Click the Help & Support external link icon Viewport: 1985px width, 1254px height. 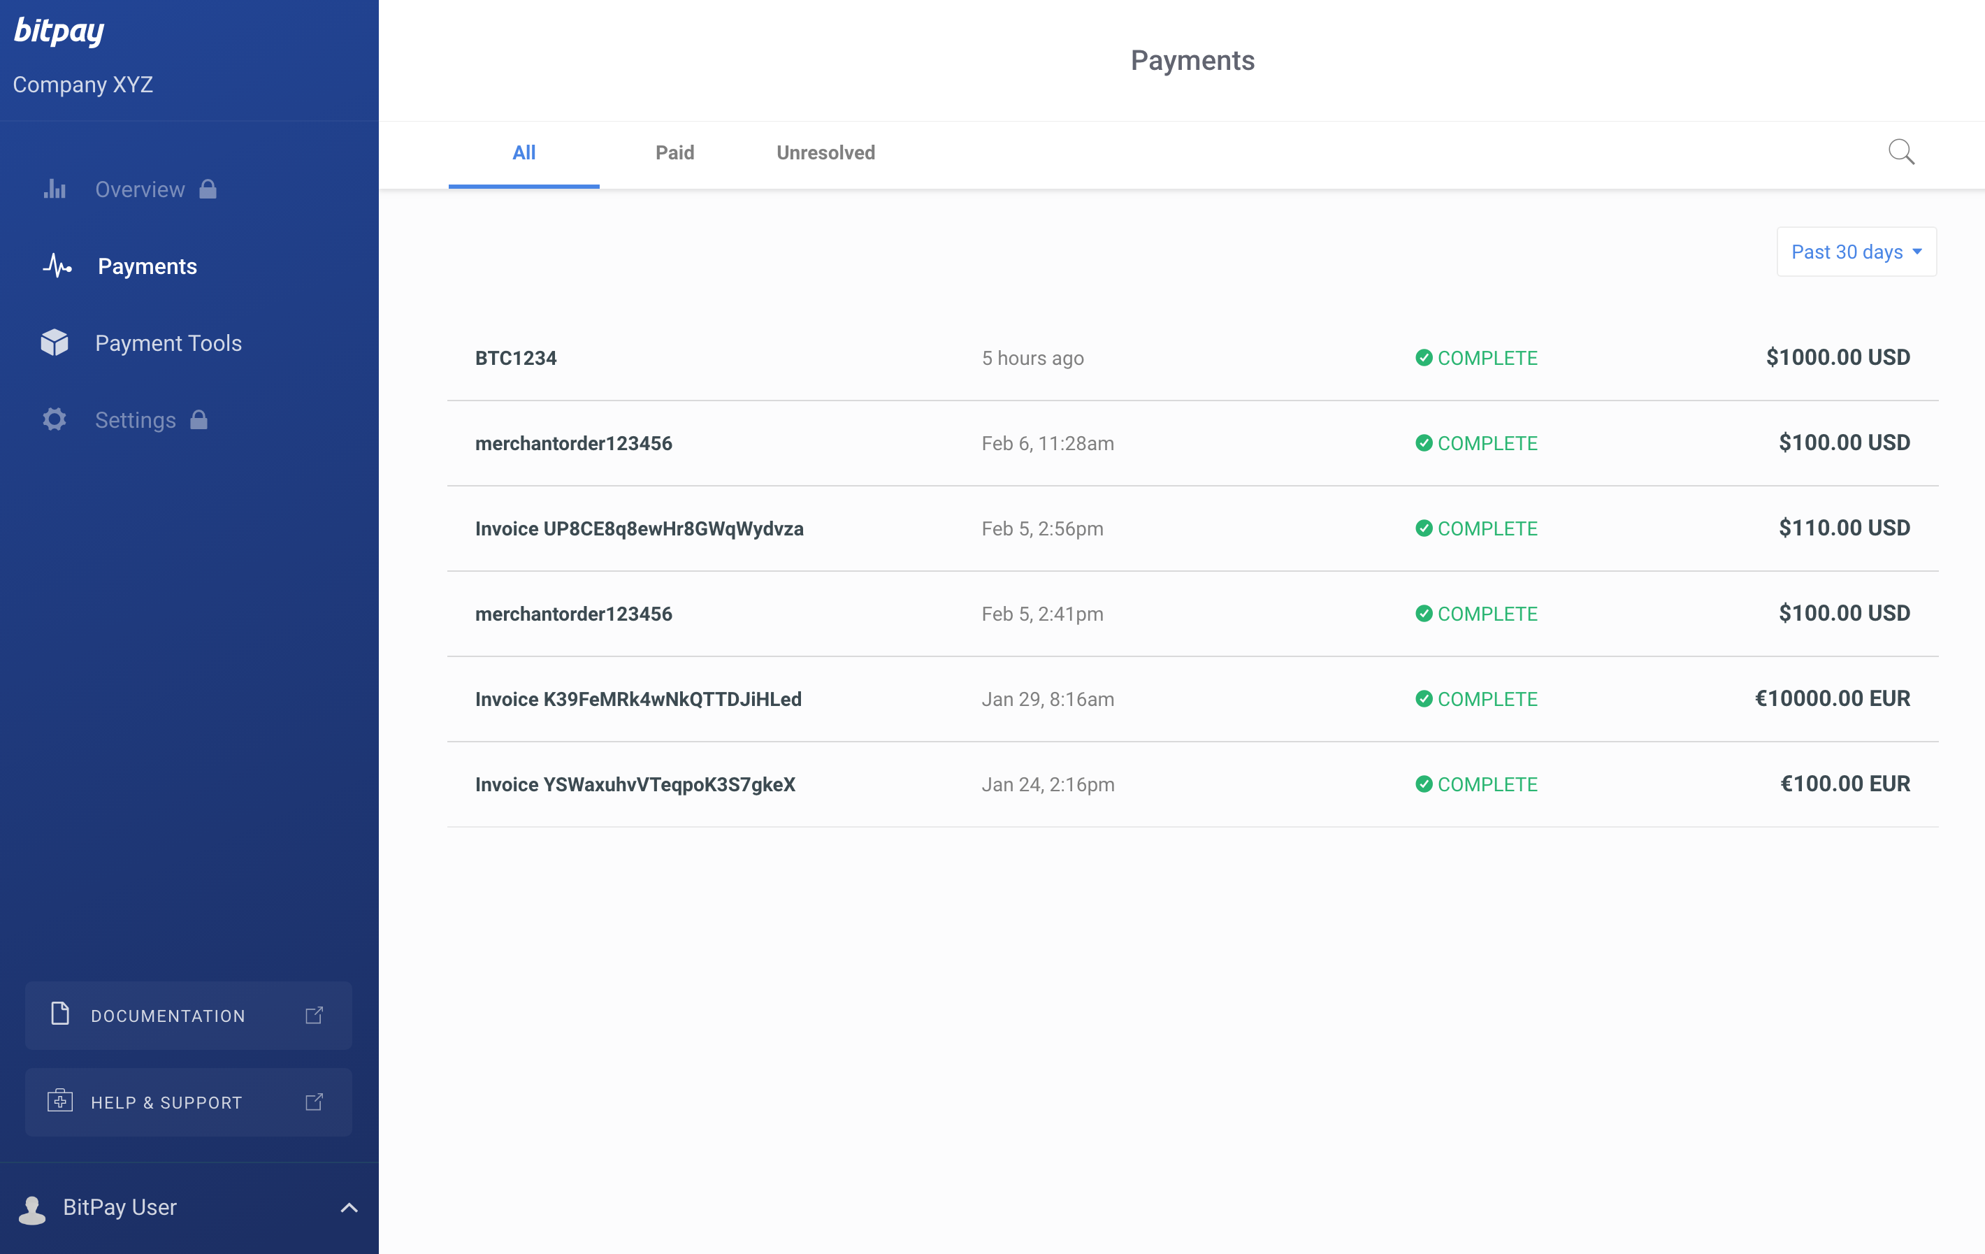coord(315,1102)
